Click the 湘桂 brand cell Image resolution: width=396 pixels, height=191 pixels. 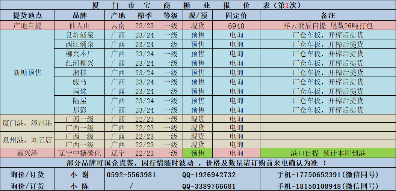(x=80, y=72)
